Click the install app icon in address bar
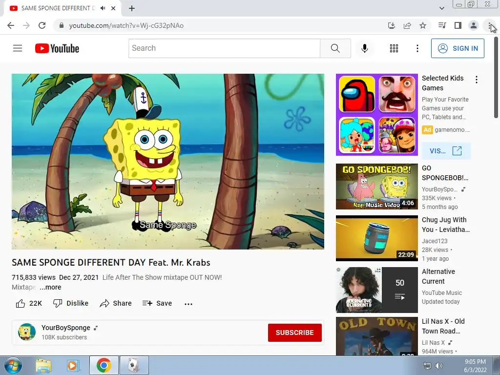The height and width of the screenshot is (375, 500). (x=392, y=25)
